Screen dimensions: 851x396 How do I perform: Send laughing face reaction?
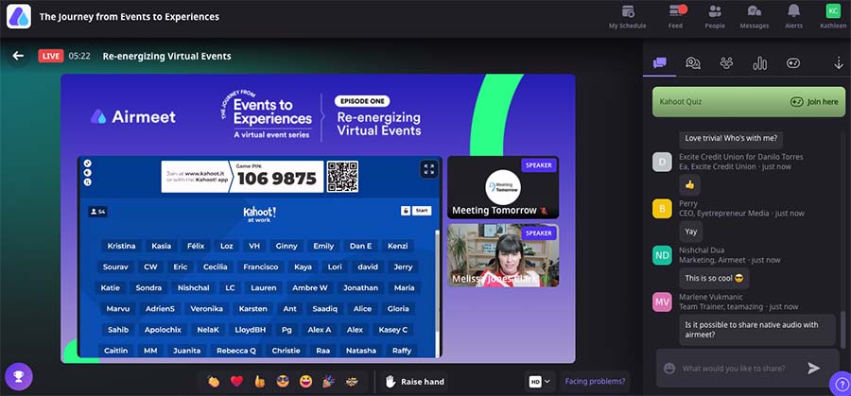pos(305,382)
